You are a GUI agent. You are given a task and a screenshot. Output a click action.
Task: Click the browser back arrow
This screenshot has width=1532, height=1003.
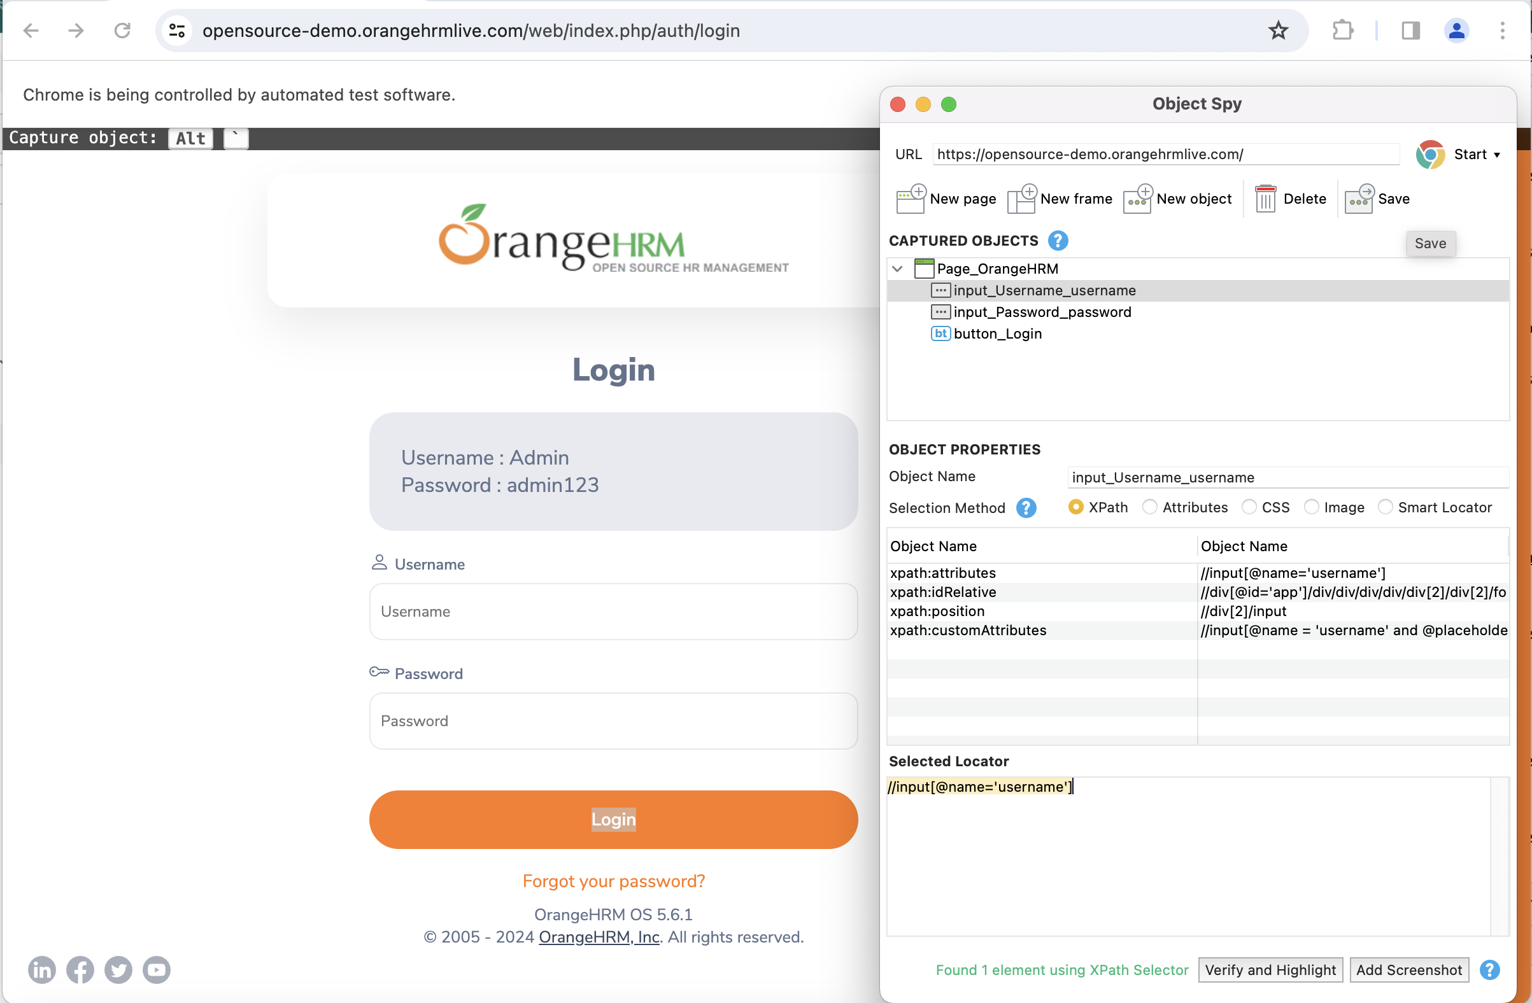tap(31, 31)
